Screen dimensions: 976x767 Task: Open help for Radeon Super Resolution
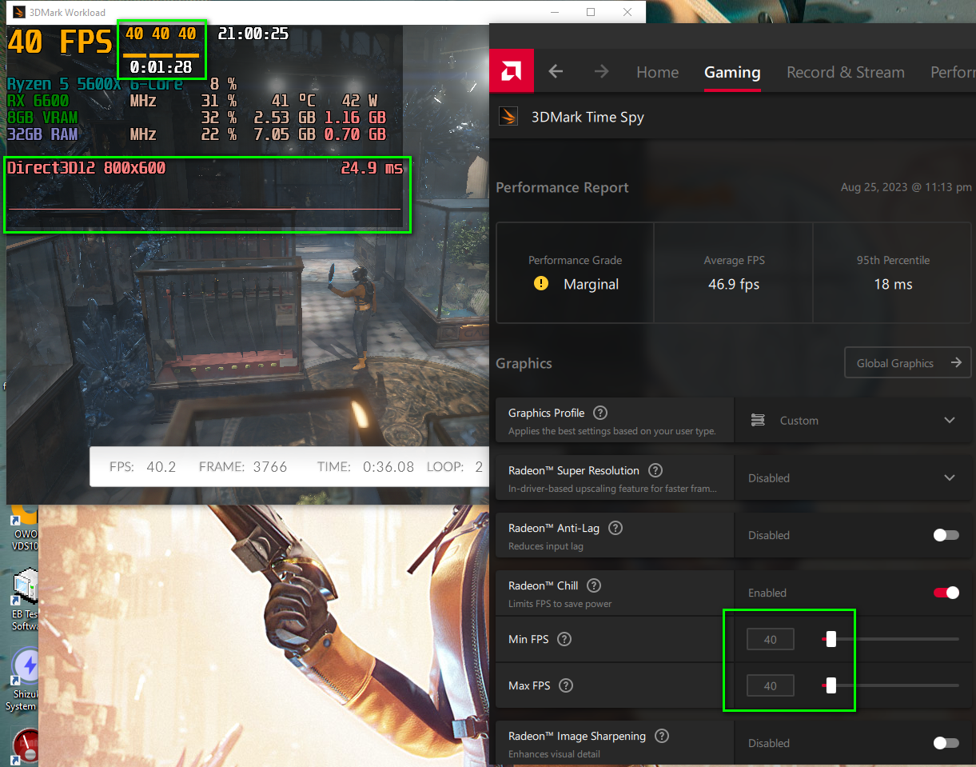[x=655, y=470]
